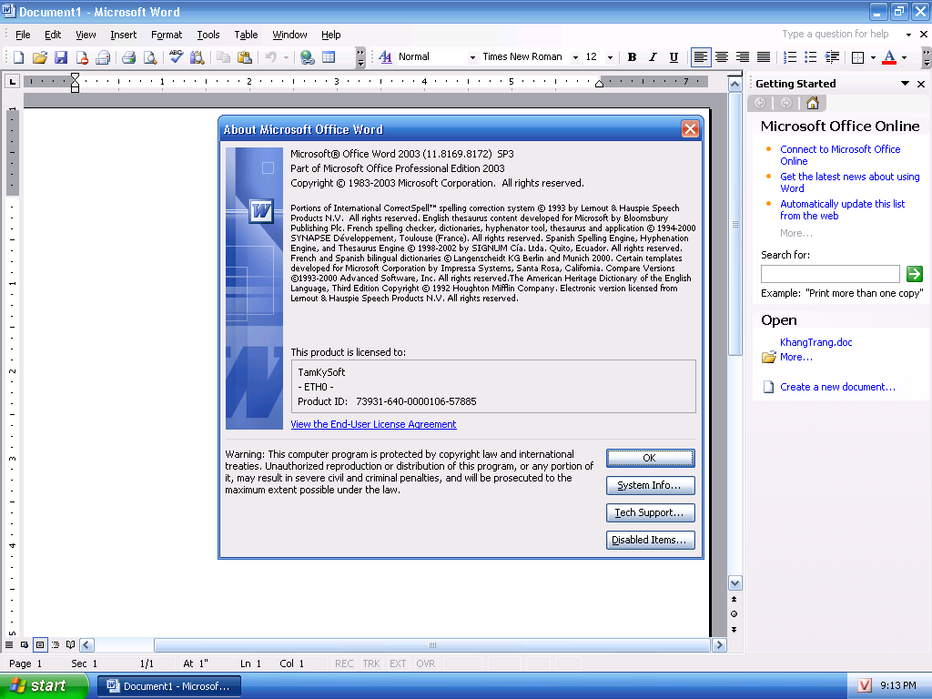Image resolution: width=932 pixels, height=699 pixels.
Task: Click the horizontal scrollbar thumb
Action: click(x=432, y=645)
